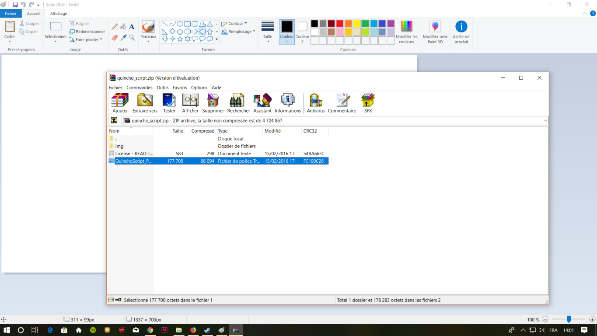Adjust the Paint zoom slider handle

[569, 319]
